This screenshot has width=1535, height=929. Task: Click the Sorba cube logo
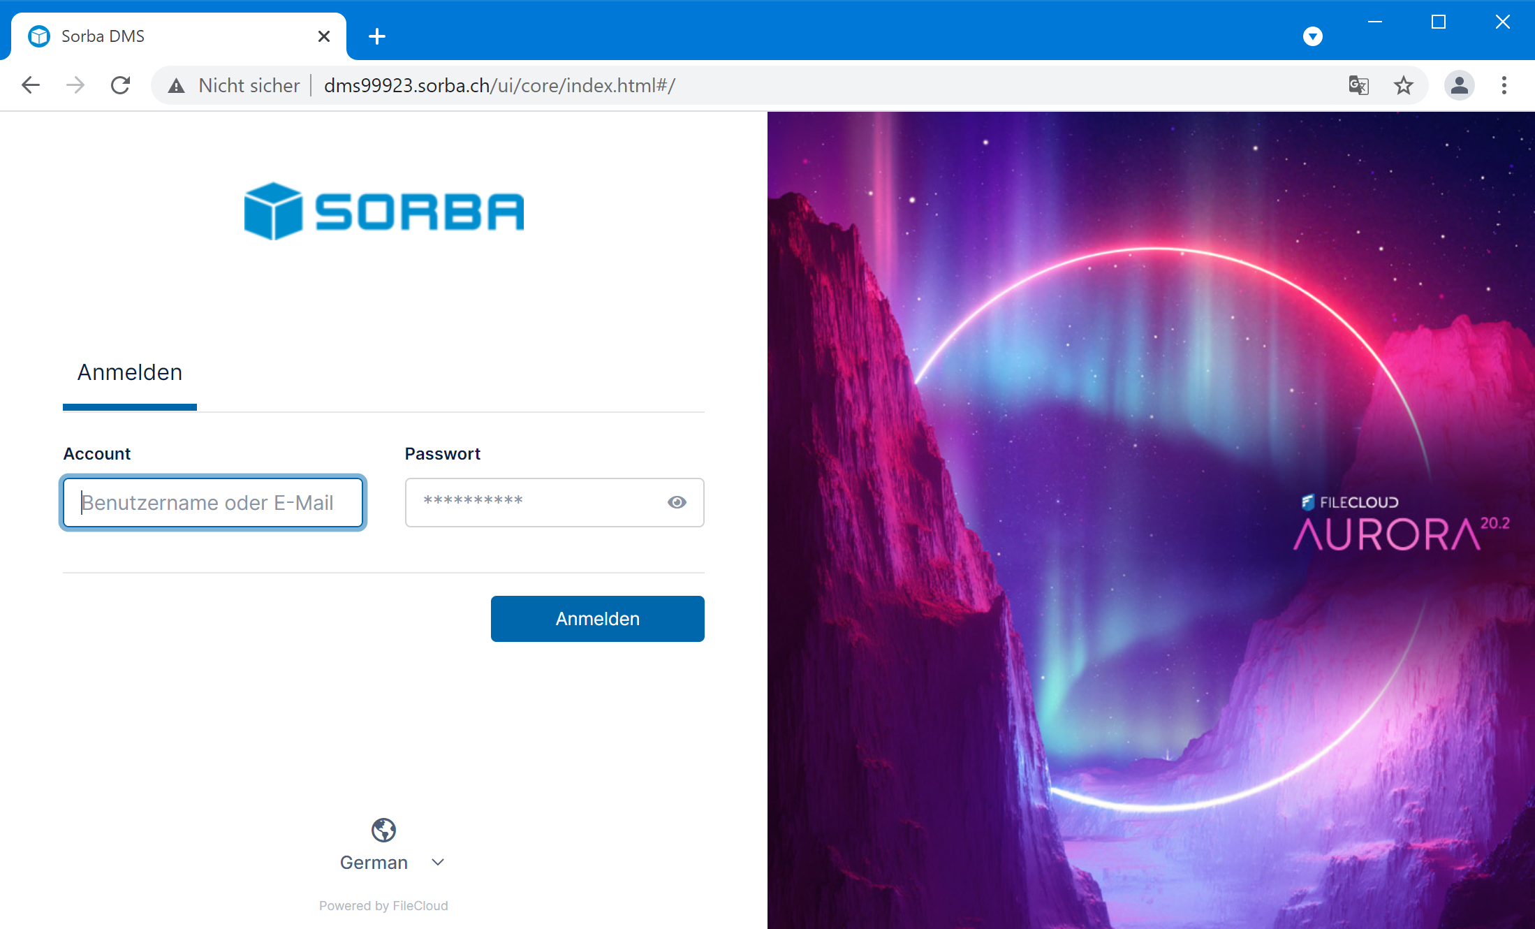click(273, 211)
